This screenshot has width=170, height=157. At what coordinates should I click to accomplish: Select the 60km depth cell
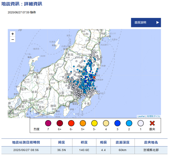122,150
